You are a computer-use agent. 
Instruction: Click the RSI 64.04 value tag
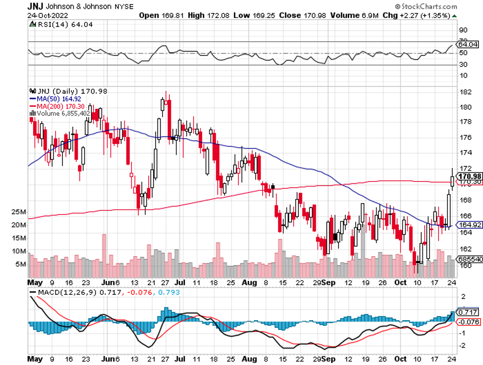pyautogui.click(x=468, y=44)
